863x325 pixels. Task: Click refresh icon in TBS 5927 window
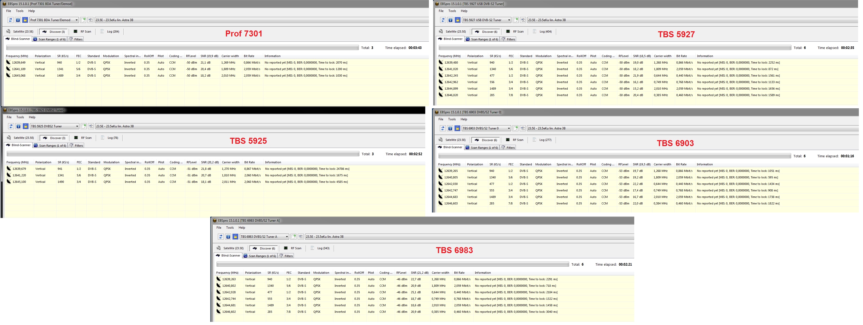(443, 20)
